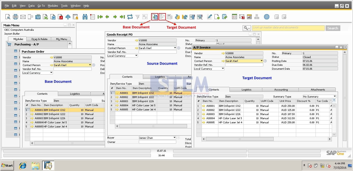Click the Lock Screen toolbar icon
Screen dimensions: 353x171
75,17
